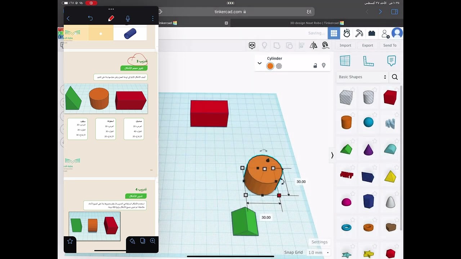Activate the Cruise magnet tool
Screen dimensions: 461x259
[x=326, y=45]
